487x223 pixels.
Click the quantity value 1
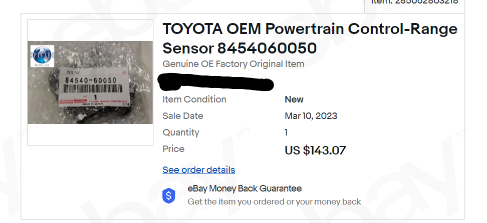tap(286, 132)
